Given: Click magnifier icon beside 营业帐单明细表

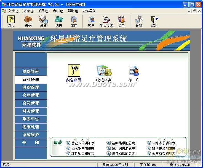Looking at the screenshot, I should pos(68,143).
